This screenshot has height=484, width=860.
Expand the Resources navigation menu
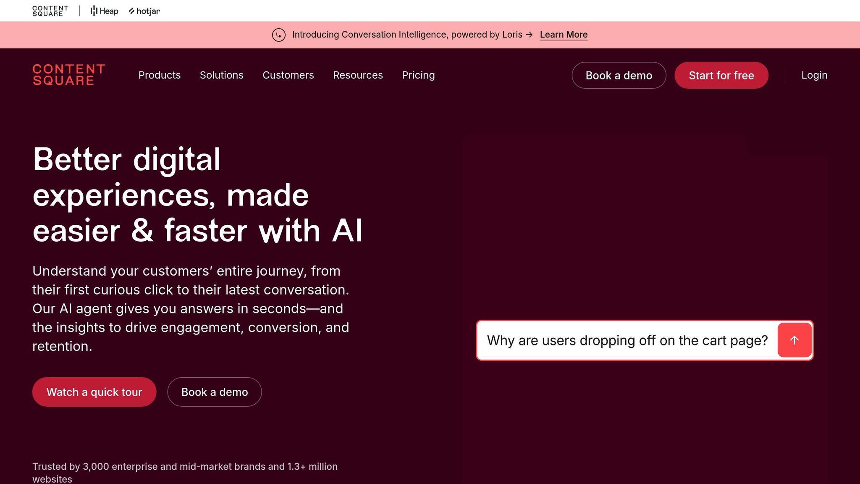pyautogui.click(x=358, y=75)
